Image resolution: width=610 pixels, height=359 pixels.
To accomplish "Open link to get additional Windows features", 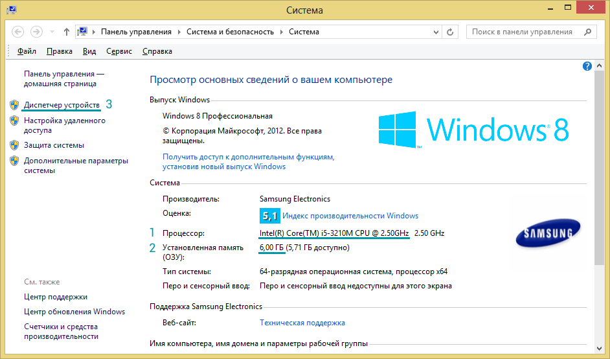I will 248,161.
